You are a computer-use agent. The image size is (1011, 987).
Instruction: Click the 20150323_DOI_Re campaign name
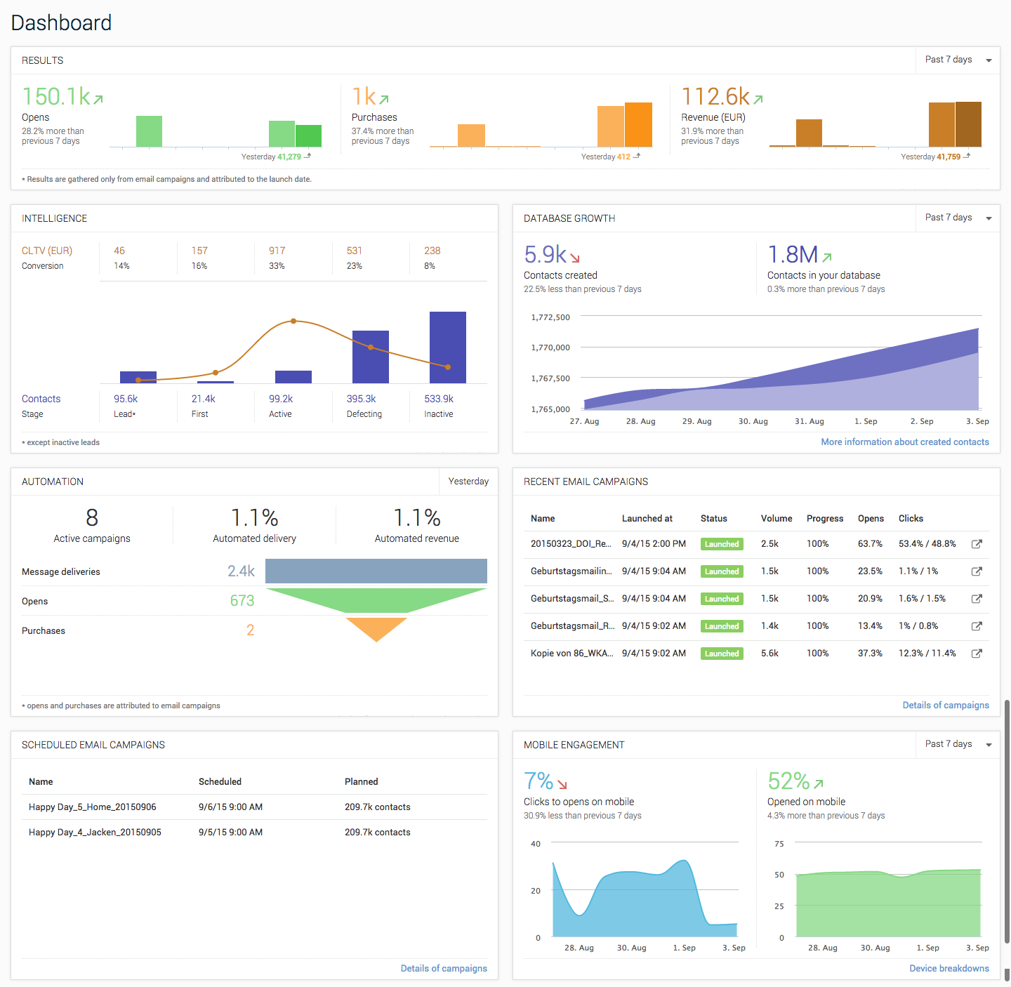(x=571, y=544)
